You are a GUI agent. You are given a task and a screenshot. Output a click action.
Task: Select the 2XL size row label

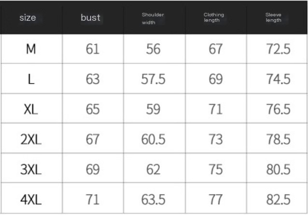pyautogui.click(x=31, y=139)
